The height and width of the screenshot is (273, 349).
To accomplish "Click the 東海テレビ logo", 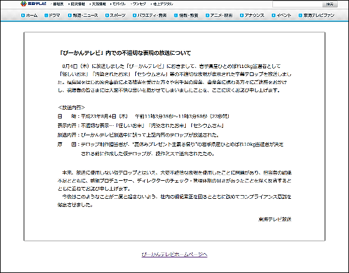I will 34,4.
